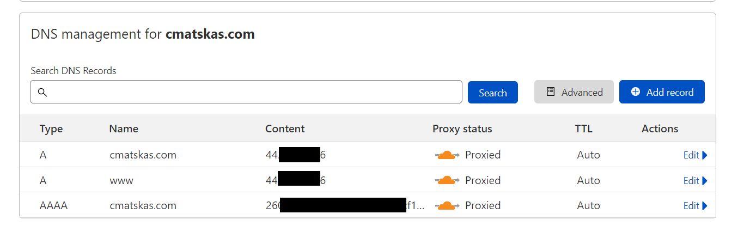Toggle proxy cloud for AAAA record

pos(447,205)
